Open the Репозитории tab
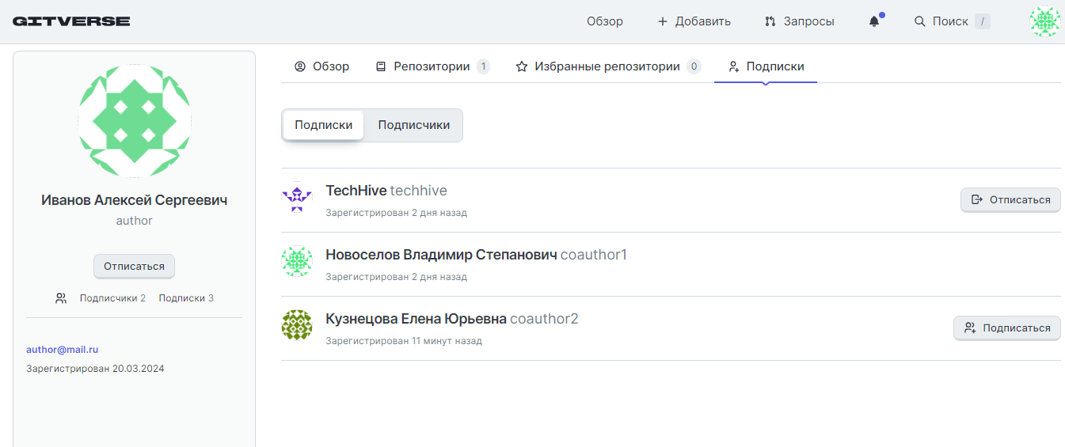 [x=432, y=66]
